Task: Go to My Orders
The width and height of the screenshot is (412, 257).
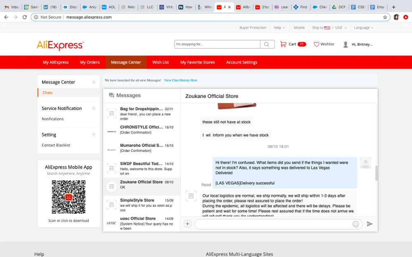Action: tap(90, 62)
